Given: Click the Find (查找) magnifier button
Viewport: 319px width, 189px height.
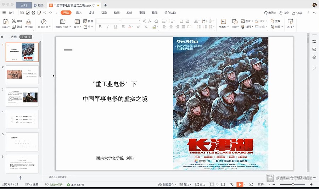Looking at the screenshot, I should 275,21.
